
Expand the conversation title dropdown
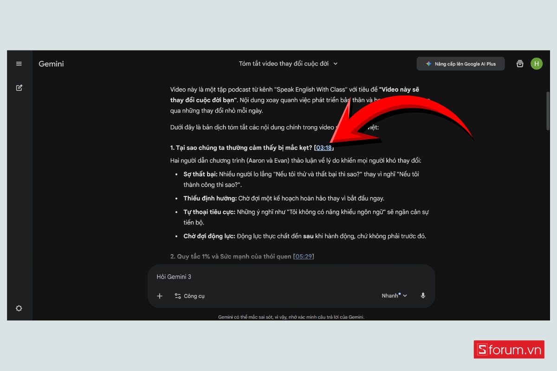(x=336, y=64)
